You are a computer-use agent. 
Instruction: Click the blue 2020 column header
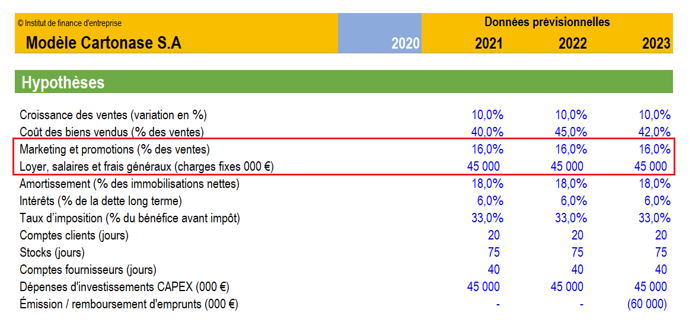coord(379,33)
